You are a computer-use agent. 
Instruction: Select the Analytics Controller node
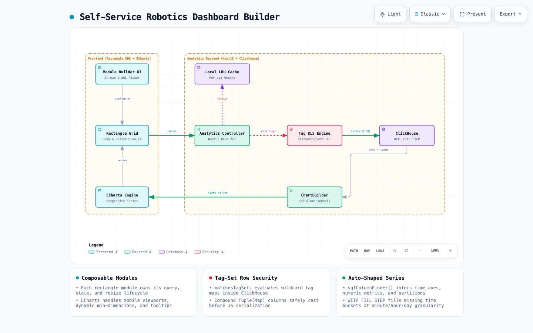coord(222,135)
